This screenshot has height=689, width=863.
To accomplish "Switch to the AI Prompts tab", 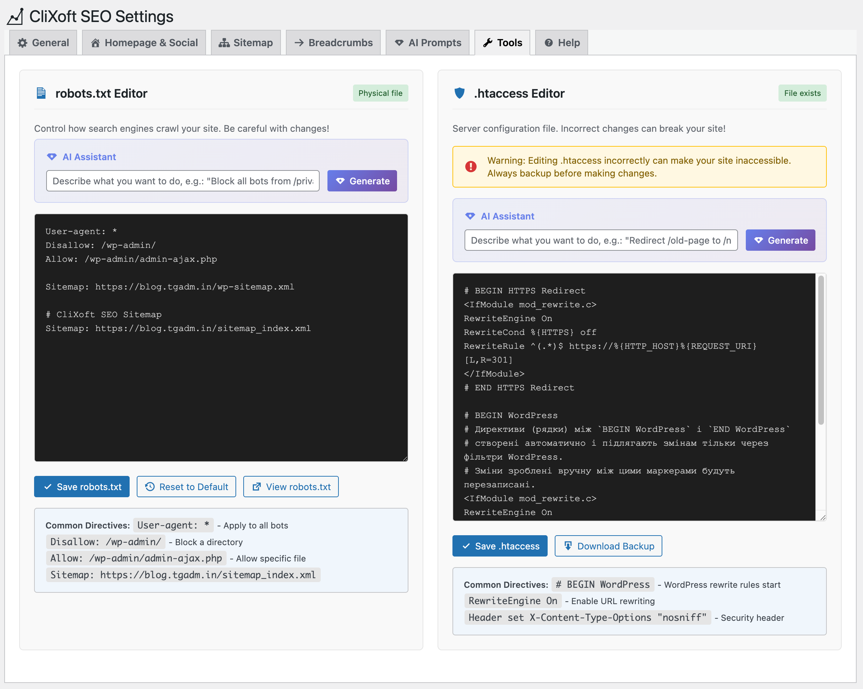I will pyautogui.click(x=428, y=43).
